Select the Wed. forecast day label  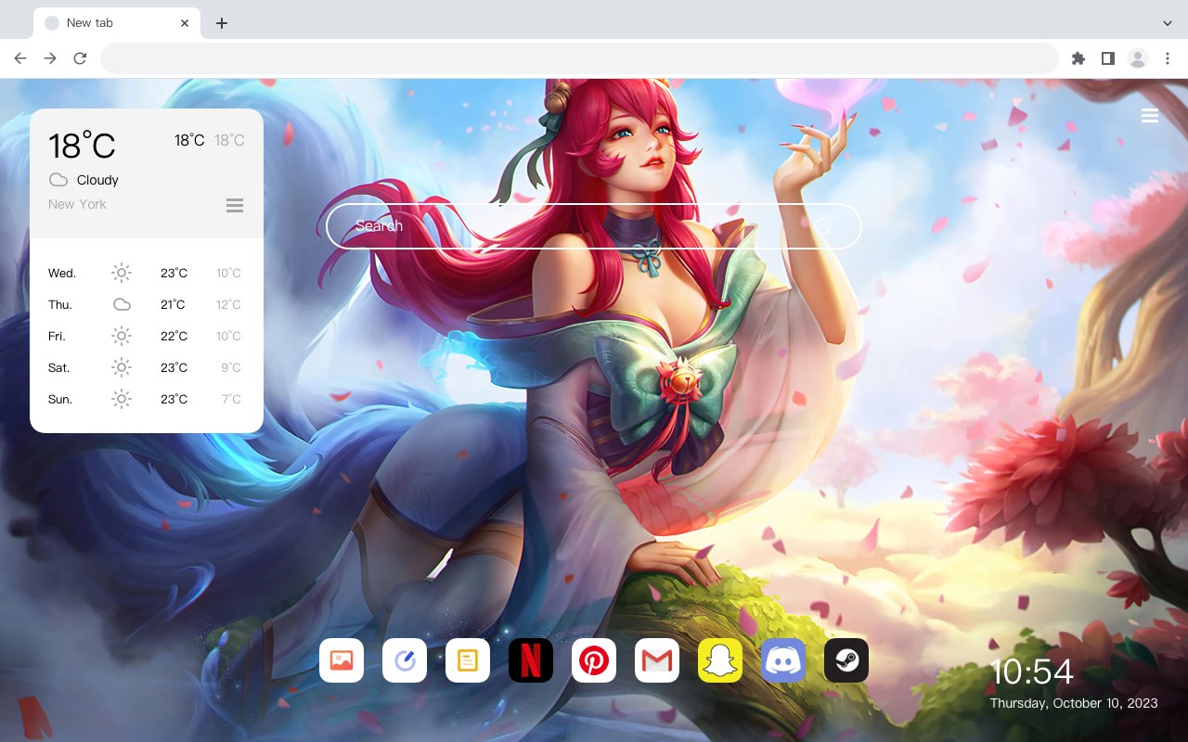coord(62,273)
